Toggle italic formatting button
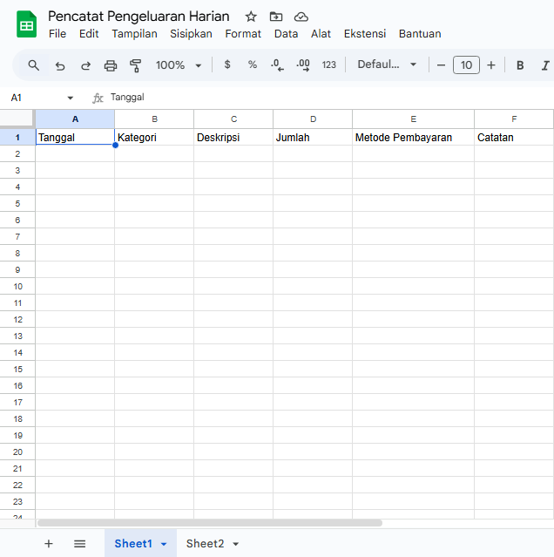This screenshot has width=554, height=557. (x=545, y=65)
